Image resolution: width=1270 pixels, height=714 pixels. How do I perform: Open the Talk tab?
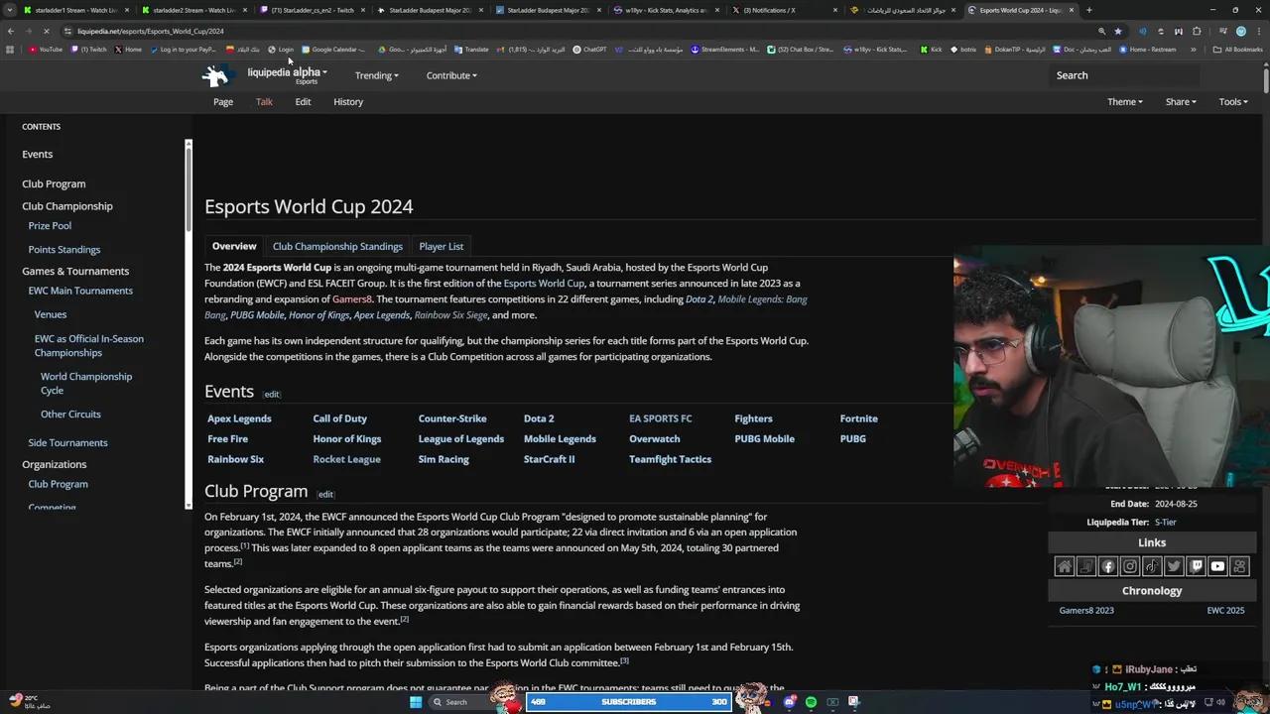[x=264, y=101]
